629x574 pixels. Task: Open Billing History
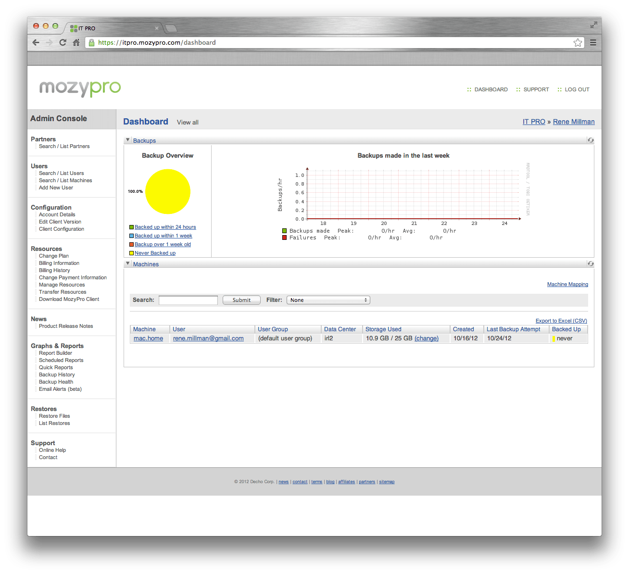(54, 270)
